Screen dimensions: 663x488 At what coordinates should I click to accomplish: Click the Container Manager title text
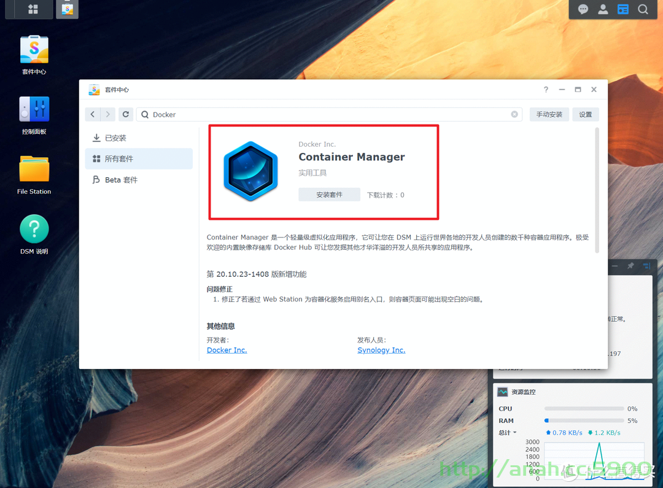tap(351, 157)
